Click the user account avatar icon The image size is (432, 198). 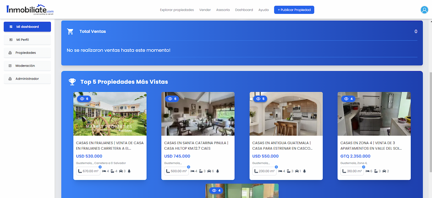(x=424, y=10)
